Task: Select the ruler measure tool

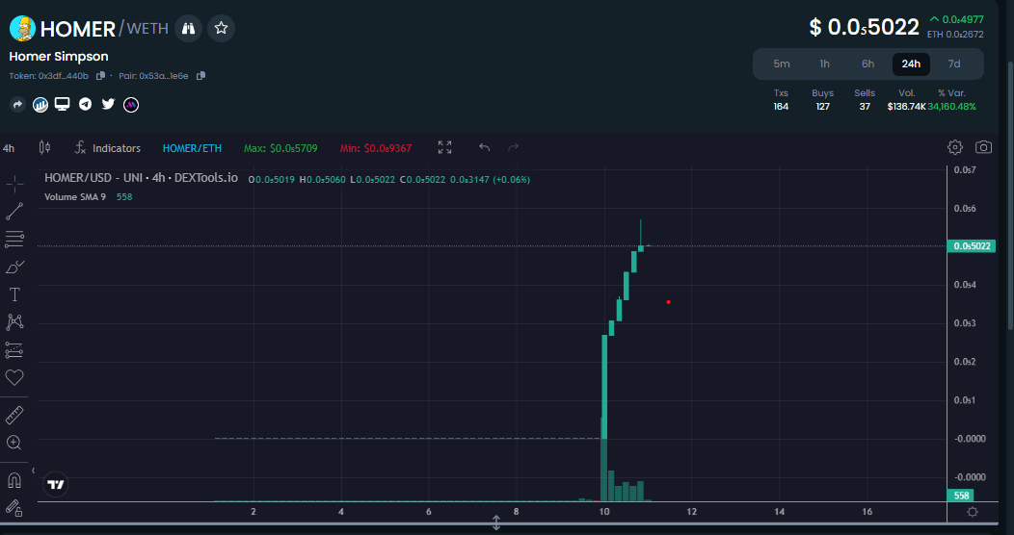Action: [14, 415]
